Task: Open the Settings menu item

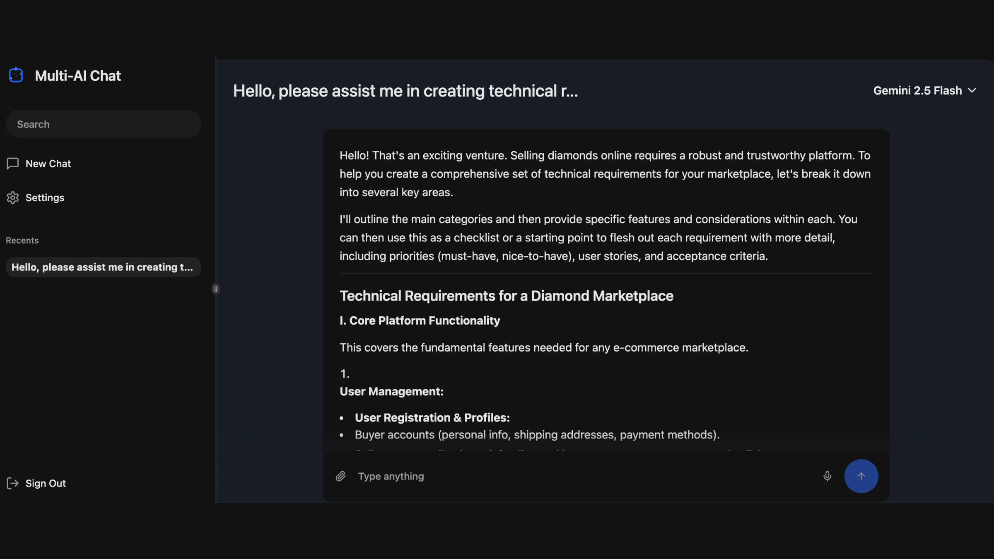Action: pos(45,198)
